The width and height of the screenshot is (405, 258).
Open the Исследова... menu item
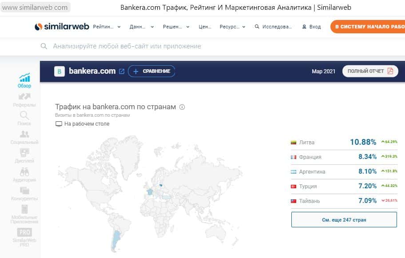click(x=273, y=27)
